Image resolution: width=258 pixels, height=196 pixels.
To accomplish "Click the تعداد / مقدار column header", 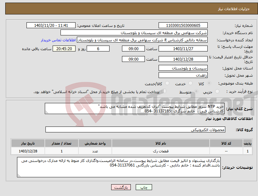I will [61, 143].
